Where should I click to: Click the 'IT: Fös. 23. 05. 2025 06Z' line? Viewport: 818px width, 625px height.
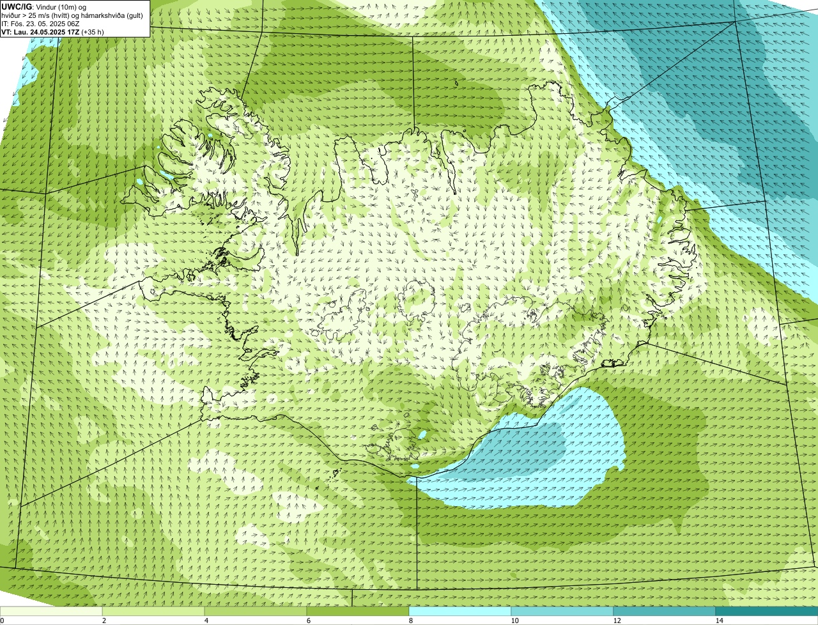click(x=40, y=24)
